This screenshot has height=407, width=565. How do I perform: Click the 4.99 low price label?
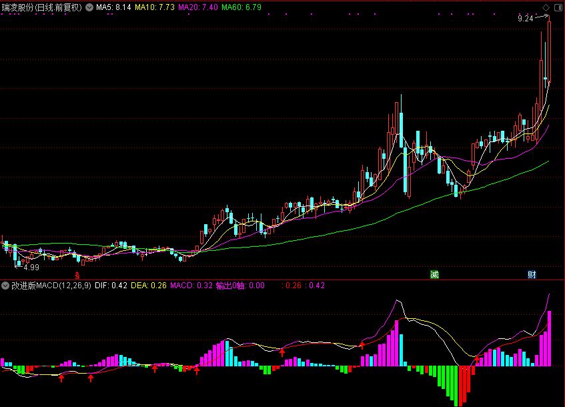coord(31,267)
